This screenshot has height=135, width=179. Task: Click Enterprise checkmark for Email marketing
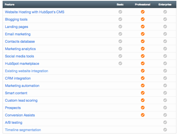pos(165,34)
